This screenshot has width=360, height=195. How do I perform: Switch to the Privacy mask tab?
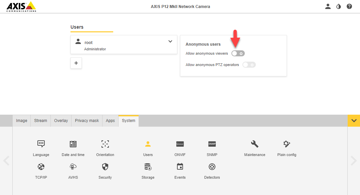(x=87, y=121)
